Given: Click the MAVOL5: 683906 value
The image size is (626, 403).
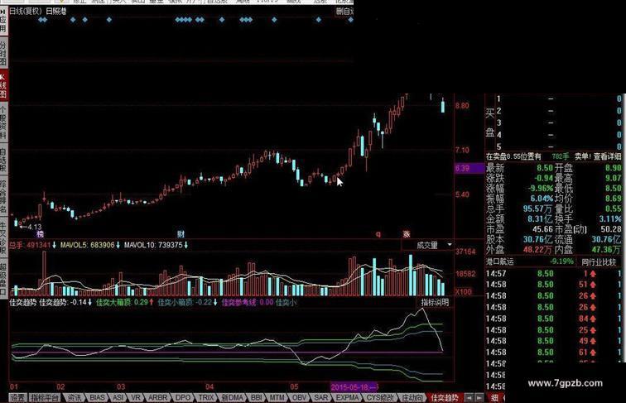Looking at the screenshot, I should pyautogui.click(x=90, y=245).
